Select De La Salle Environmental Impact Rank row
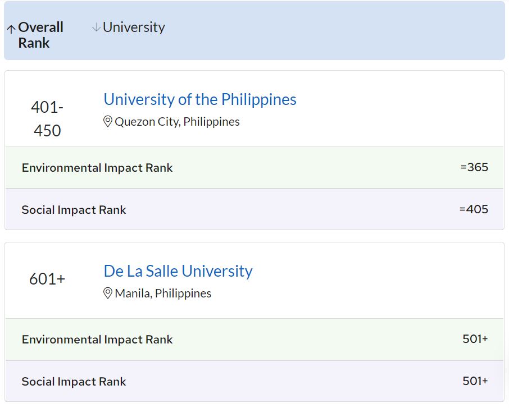 click(x=254, y=339)
